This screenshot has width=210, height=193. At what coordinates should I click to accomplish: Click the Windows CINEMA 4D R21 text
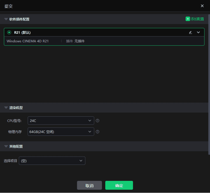coord(28,41)
